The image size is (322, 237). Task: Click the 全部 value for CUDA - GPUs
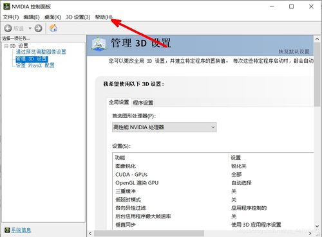pos(236,175)
